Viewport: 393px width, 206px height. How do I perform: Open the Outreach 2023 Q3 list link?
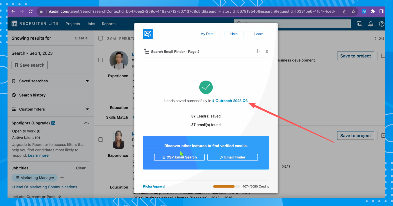click(230, 101)
